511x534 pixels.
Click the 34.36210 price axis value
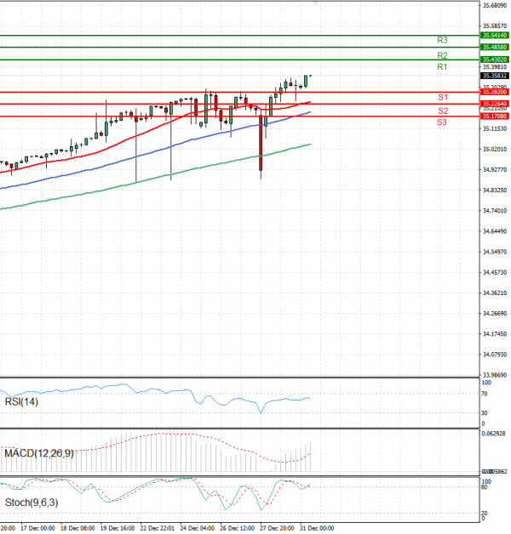(495, 293)
